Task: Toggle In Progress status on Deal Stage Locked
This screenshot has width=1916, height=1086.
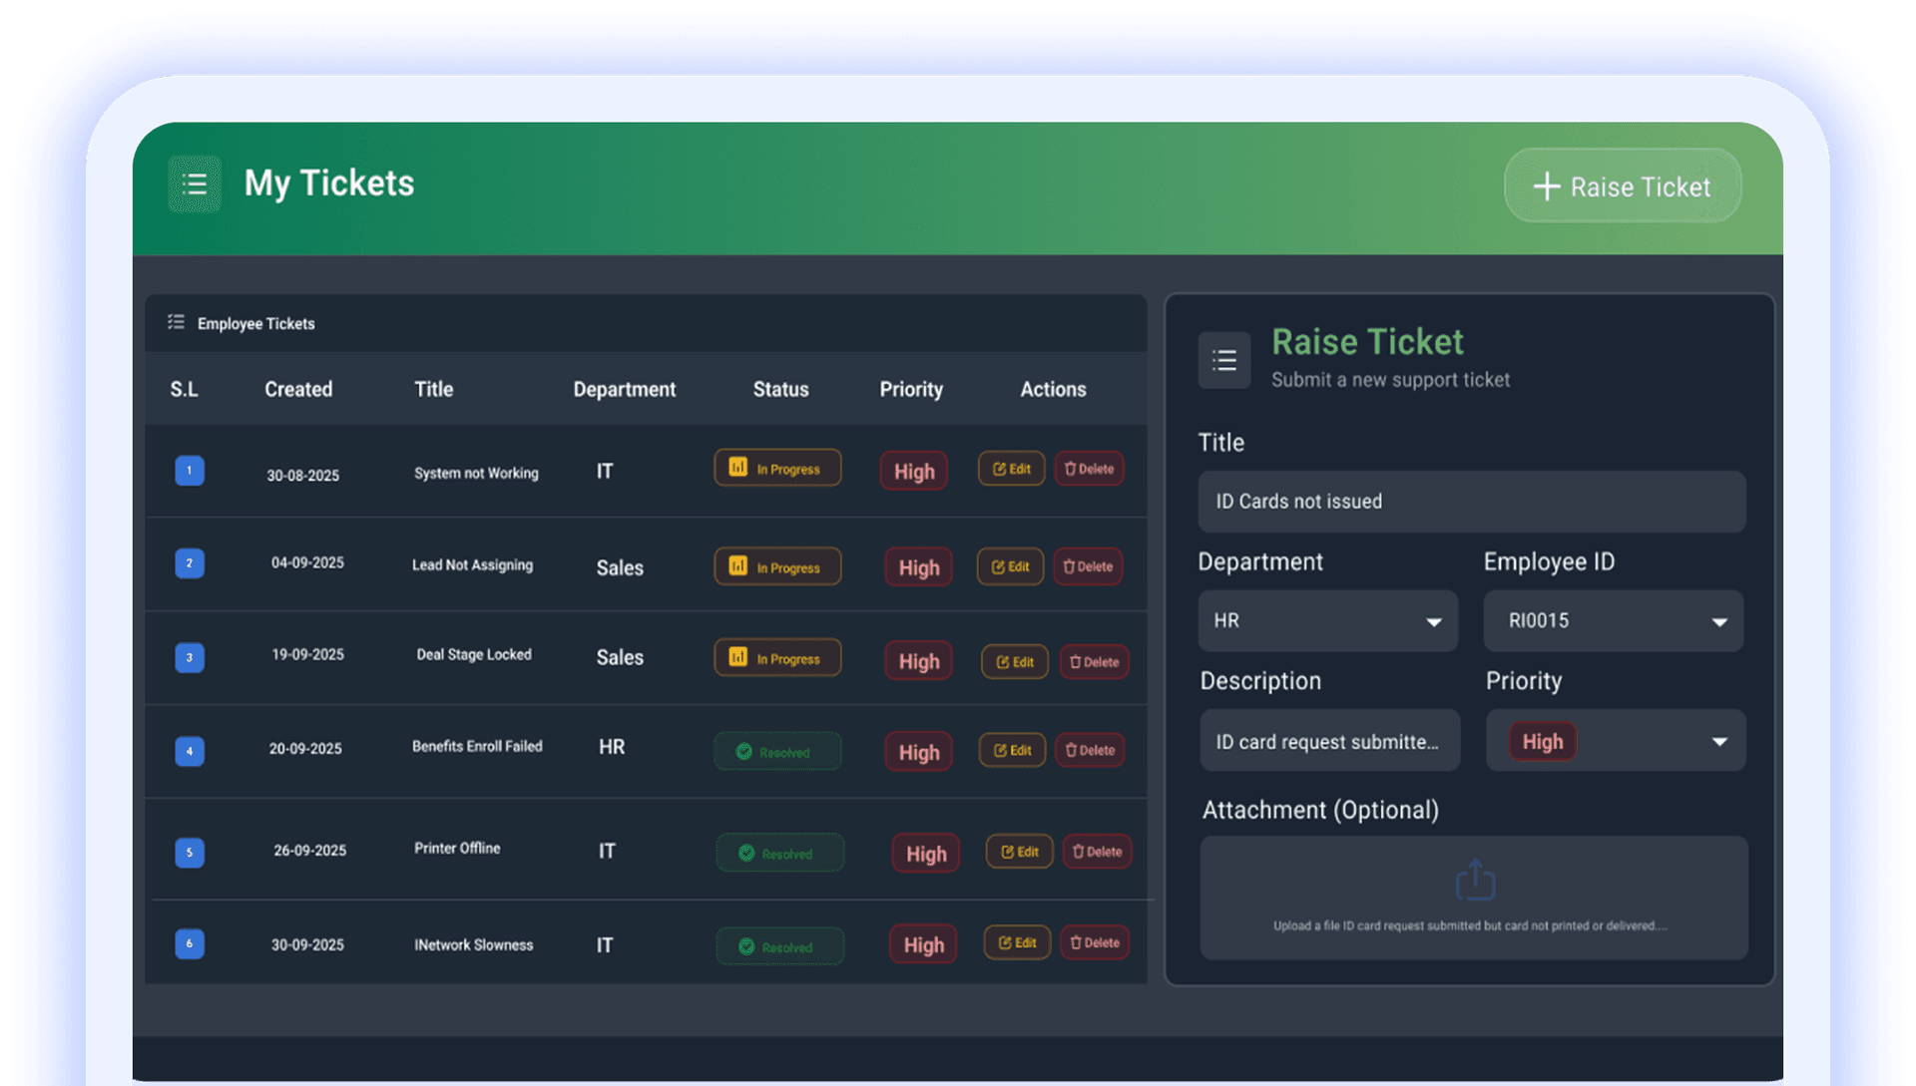Action: (777, 657)
